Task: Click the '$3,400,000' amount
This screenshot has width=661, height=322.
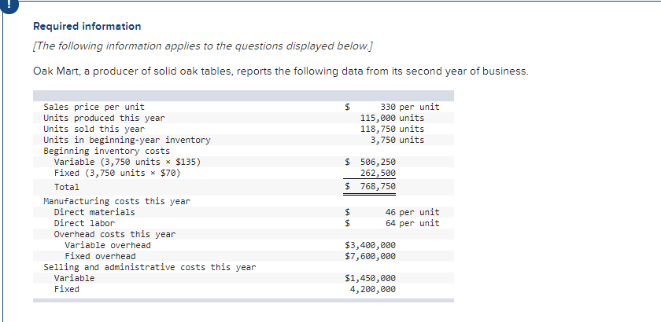Action: pyautogui.click(x=371, y=245)
